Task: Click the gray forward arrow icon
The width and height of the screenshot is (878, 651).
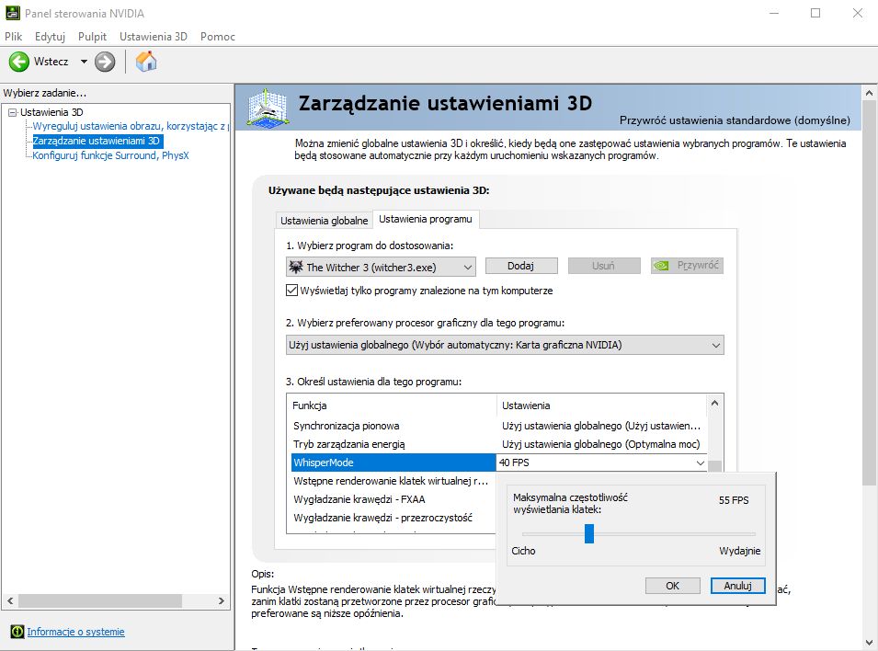Action: pyautogui.click(x=105, y=62)
